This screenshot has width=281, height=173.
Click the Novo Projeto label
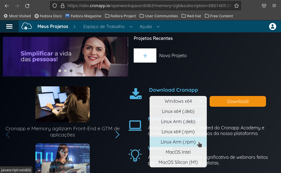173,56
